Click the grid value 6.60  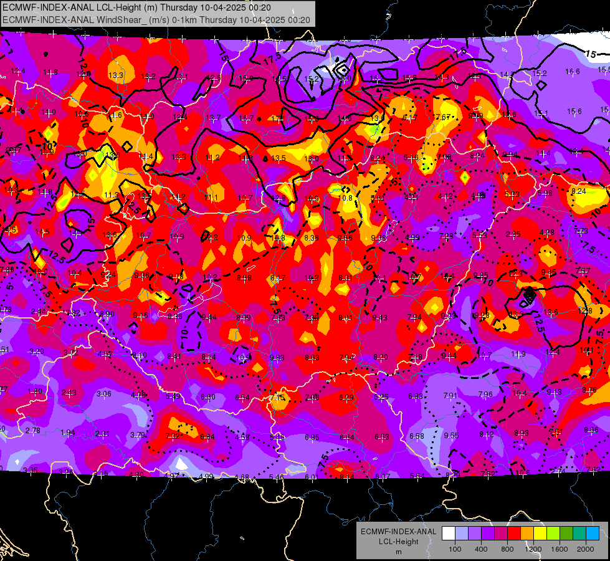(207, 396)
